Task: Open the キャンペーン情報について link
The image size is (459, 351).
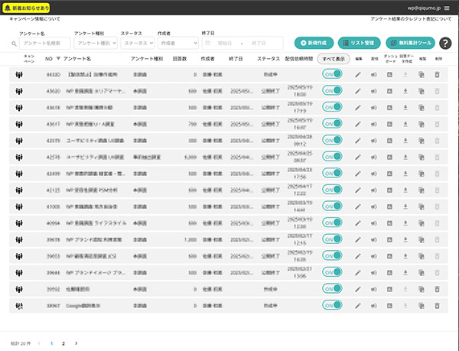Action: click(x=36, y=18)
